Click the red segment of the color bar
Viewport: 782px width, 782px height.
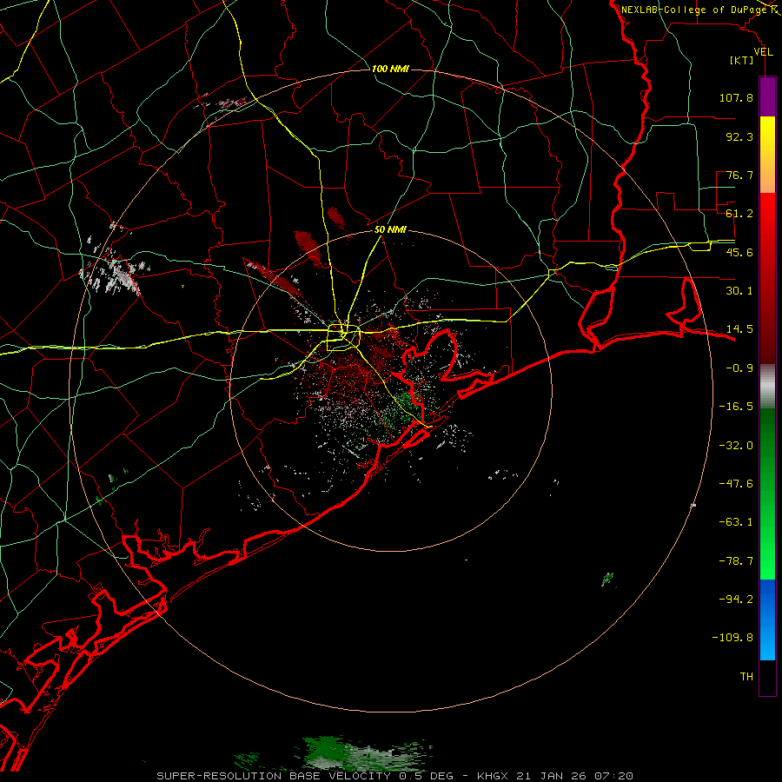pos(767,278)
